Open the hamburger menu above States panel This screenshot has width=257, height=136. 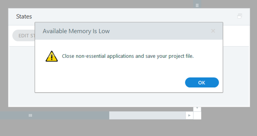(x=197, y=5)
